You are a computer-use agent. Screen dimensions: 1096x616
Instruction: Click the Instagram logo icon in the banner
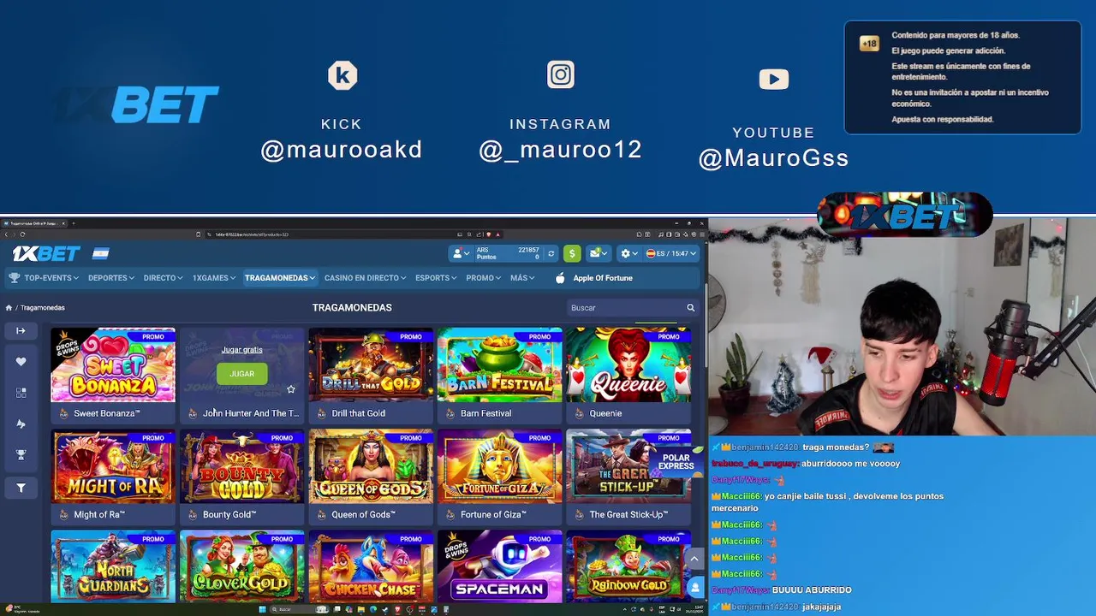pyautogui.click(x=561, y=75)
